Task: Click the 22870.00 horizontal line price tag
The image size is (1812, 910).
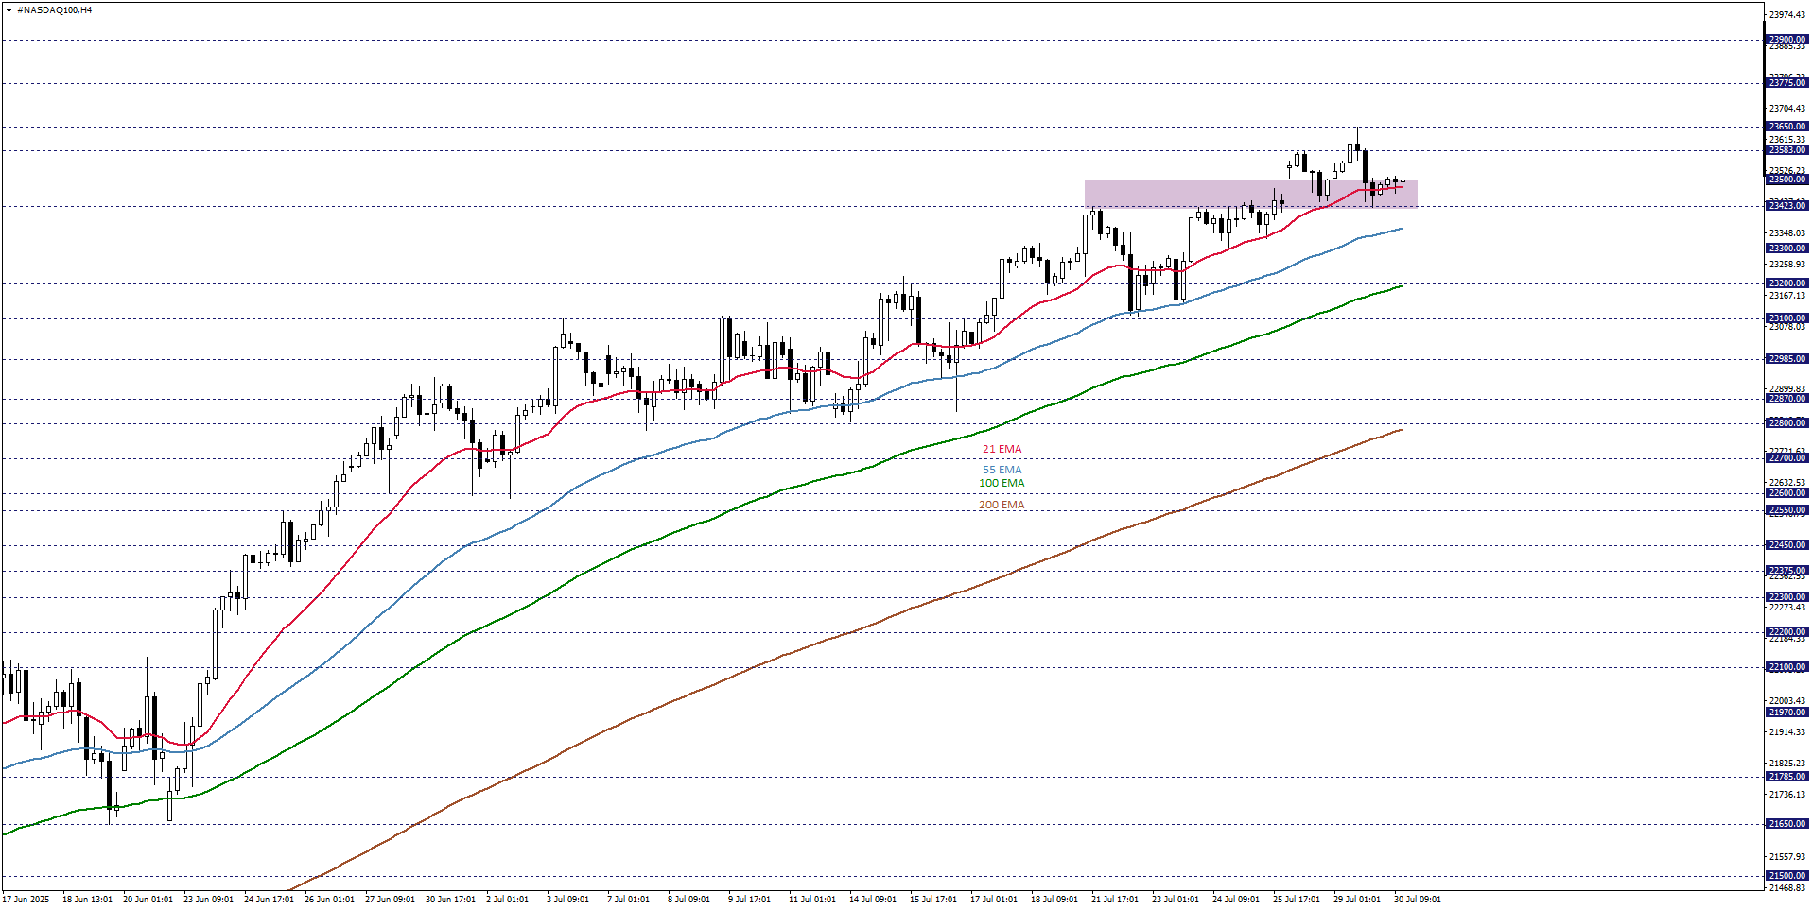Action: (x=1787, y=399)
